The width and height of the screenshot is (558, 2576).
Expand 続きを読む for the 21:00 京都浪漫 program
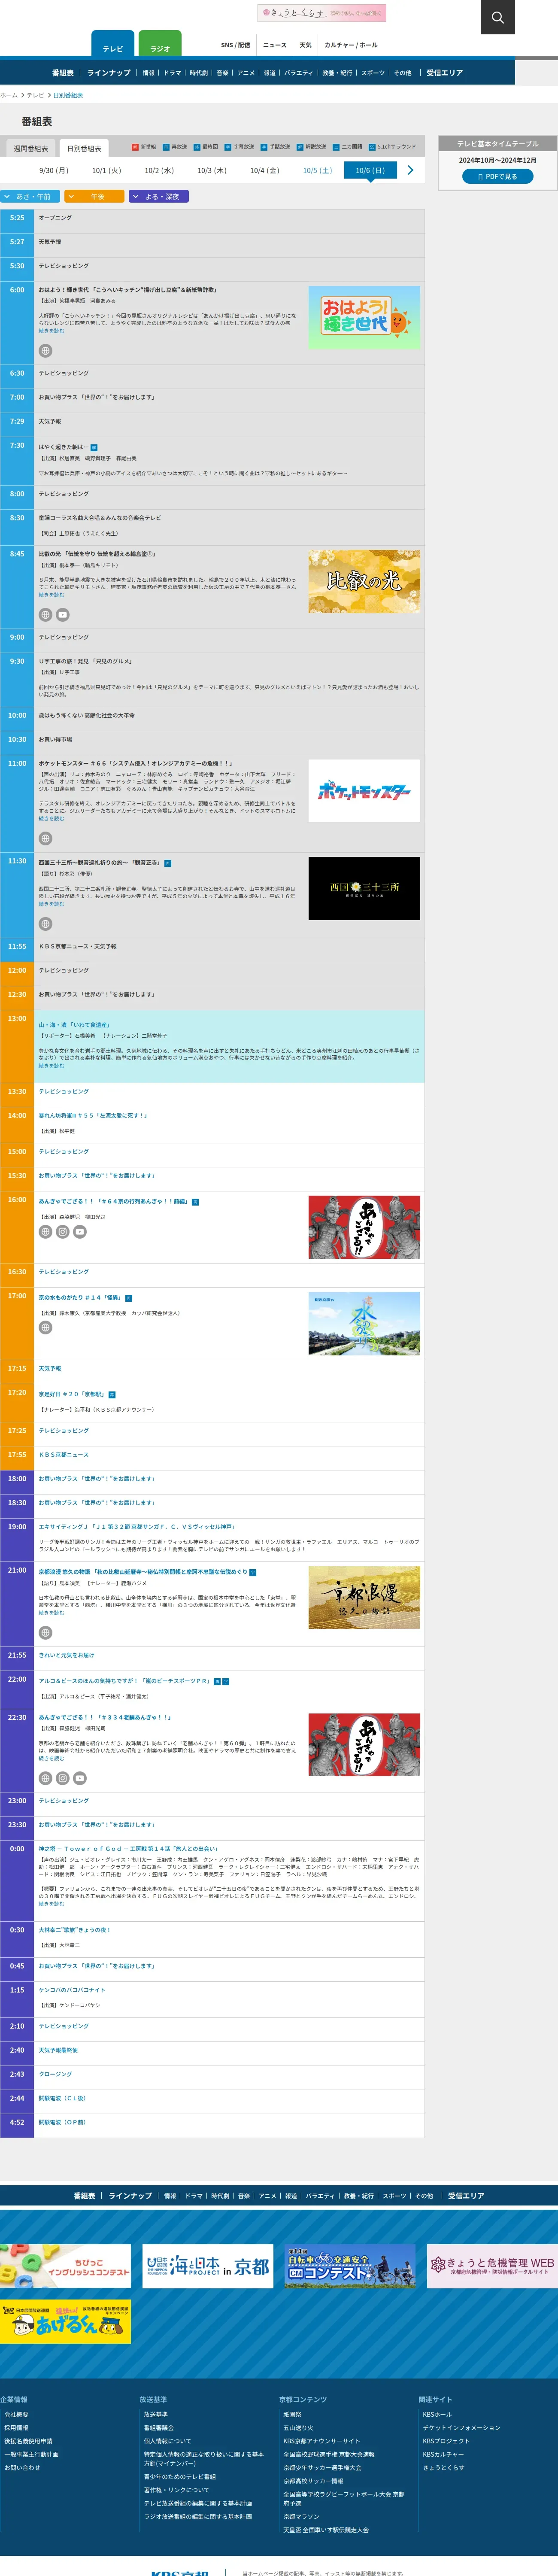point(51,1613)
